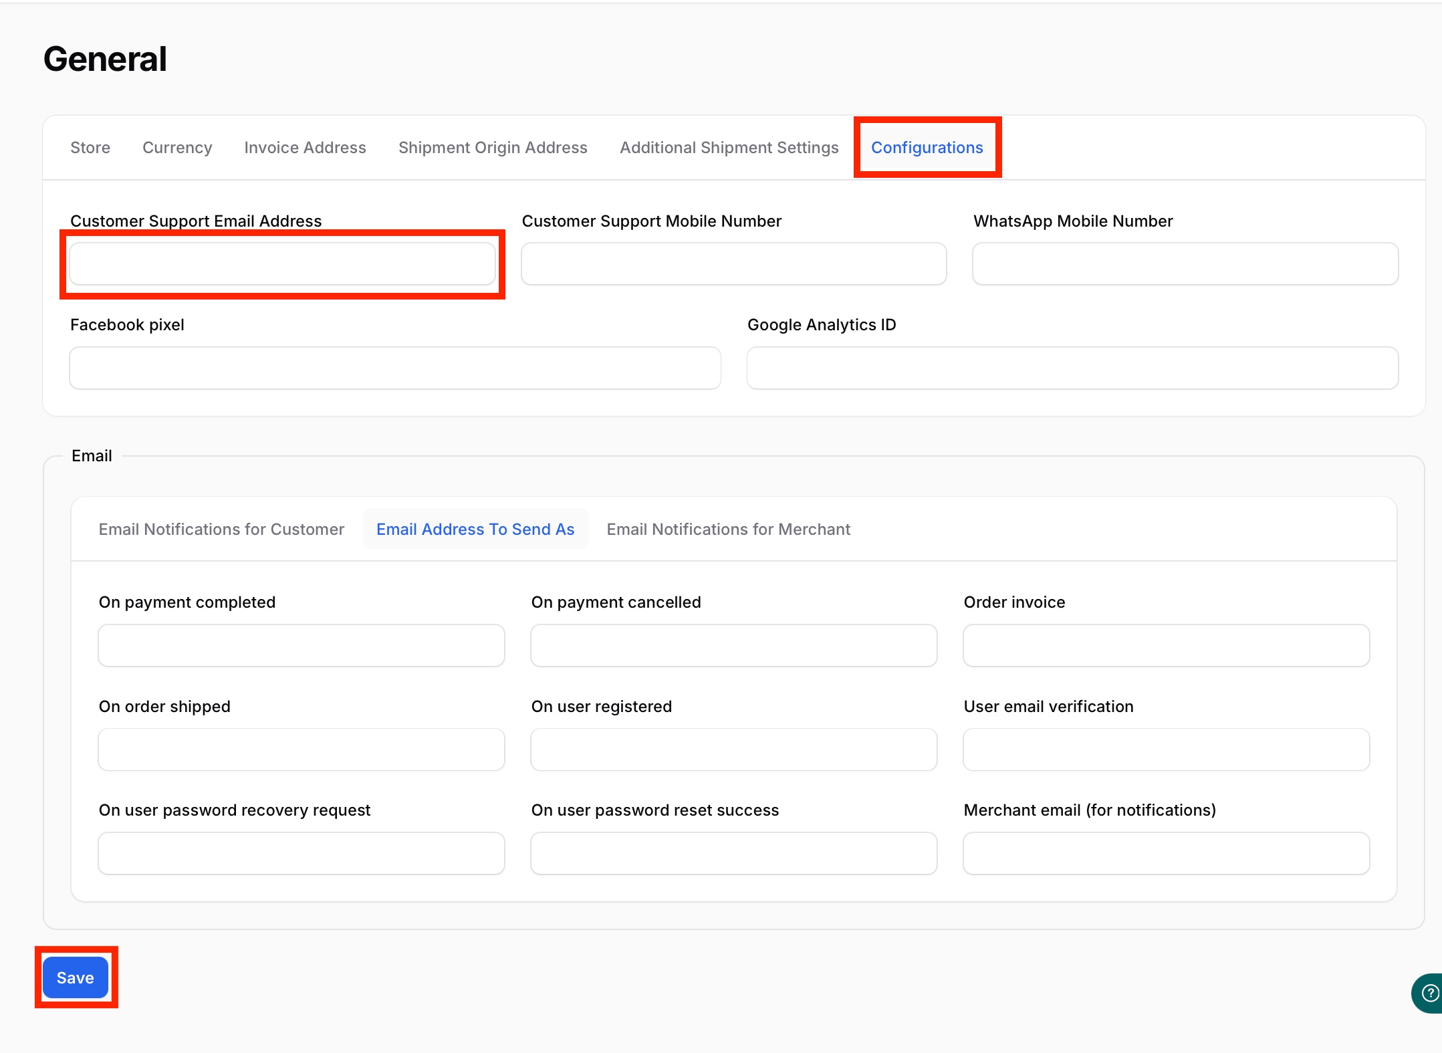Focus the Facebook pixel input field
This screenshot has width=1442, height=1053.
[394, 368]
